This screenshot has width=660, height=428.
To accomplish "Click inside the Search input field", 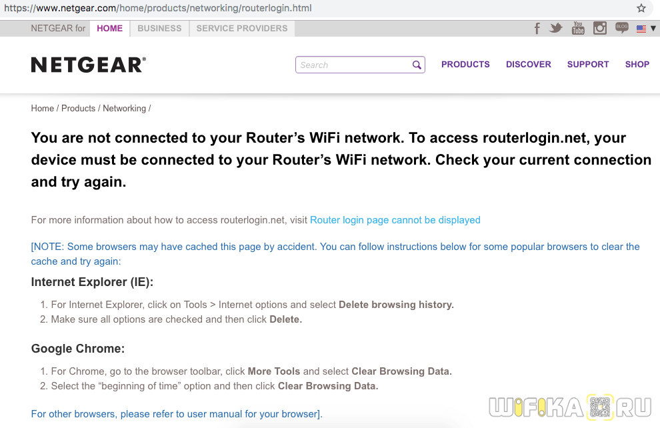I will click(x=353, y=65).
